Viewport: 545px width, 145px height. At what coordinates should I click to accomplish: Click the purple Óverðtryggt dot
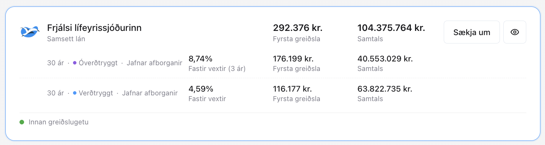coord(75,63)
